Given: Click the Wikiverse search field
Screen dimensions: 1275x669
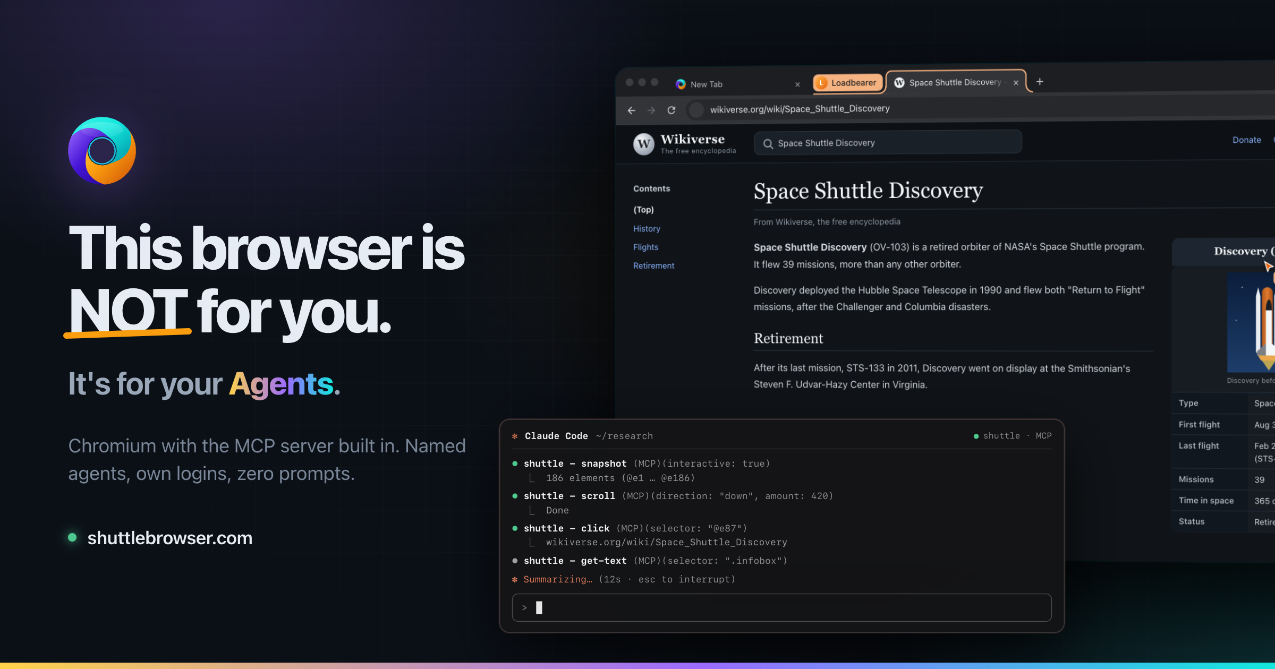Looking at the screenshot, I should (888, 143).
